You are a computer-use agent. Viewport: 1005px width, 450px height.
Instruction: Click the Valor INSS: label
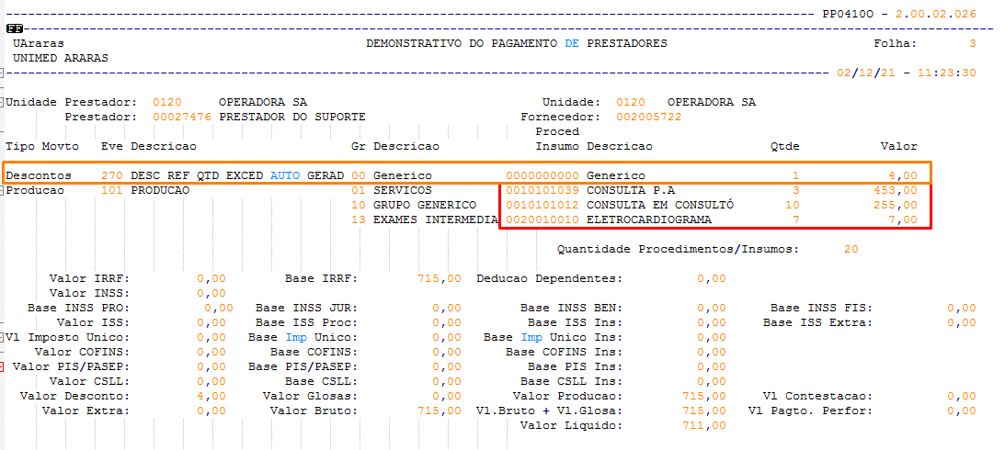pos(90,293)
